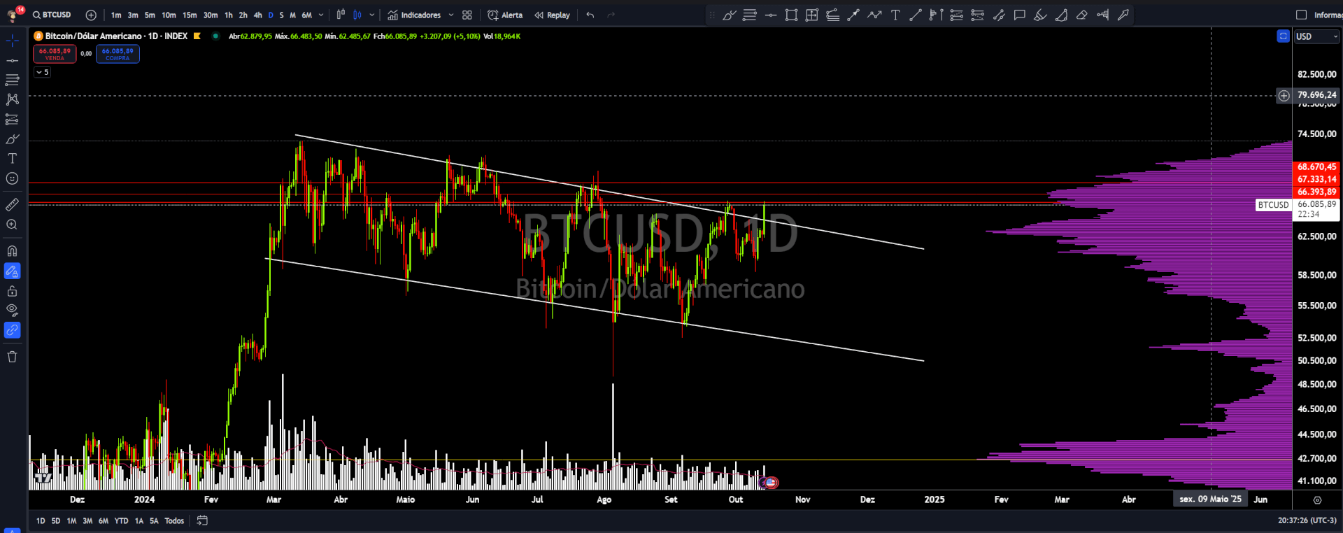Image resolution: width=1343 pixels, height=533 pixels.
Task: Select the crosshair cursor tool
Action: [x=12, y=41]
